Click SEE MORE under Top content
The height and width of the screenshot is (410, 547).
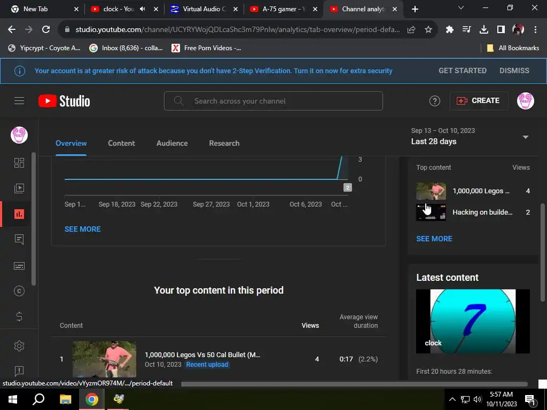coord(434,239)
